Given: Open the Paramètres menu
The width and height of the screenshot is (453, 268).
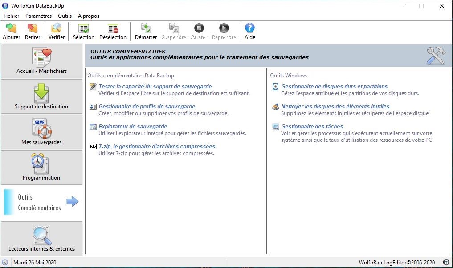Looking at the screenshot, I should (x=38, y=16).
